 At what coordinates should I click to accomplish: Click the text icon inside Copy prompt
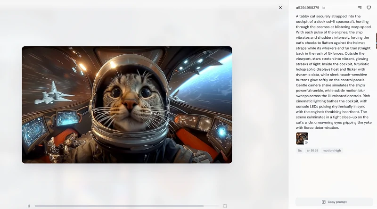click(323, 202)
